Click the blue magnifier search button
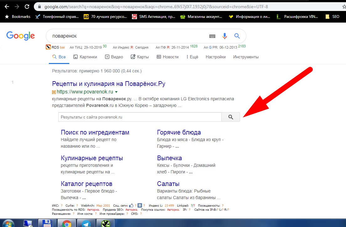 click(x=237, y=36)
